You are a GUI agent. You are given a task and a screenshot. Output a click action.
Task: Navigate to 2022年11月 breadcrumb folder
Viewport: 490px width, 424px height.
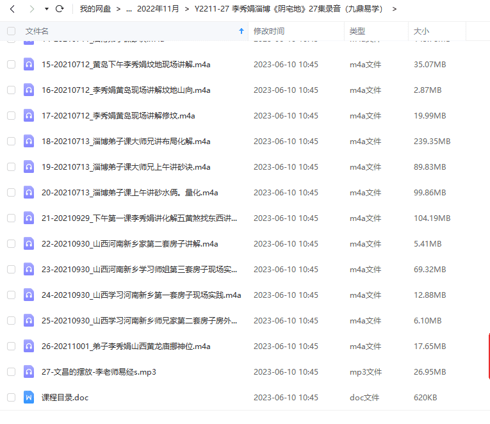pyautogui.click(x=158, y=9)
